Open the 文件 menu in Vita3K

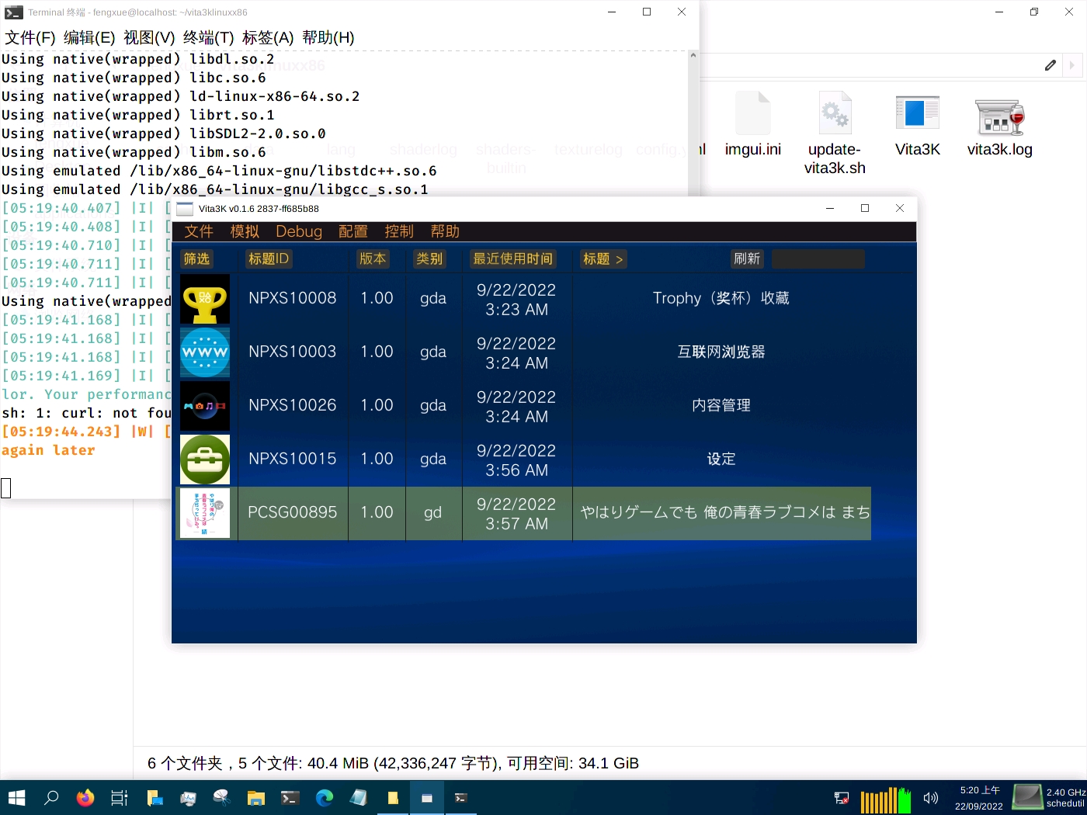(x=199, y=231)
